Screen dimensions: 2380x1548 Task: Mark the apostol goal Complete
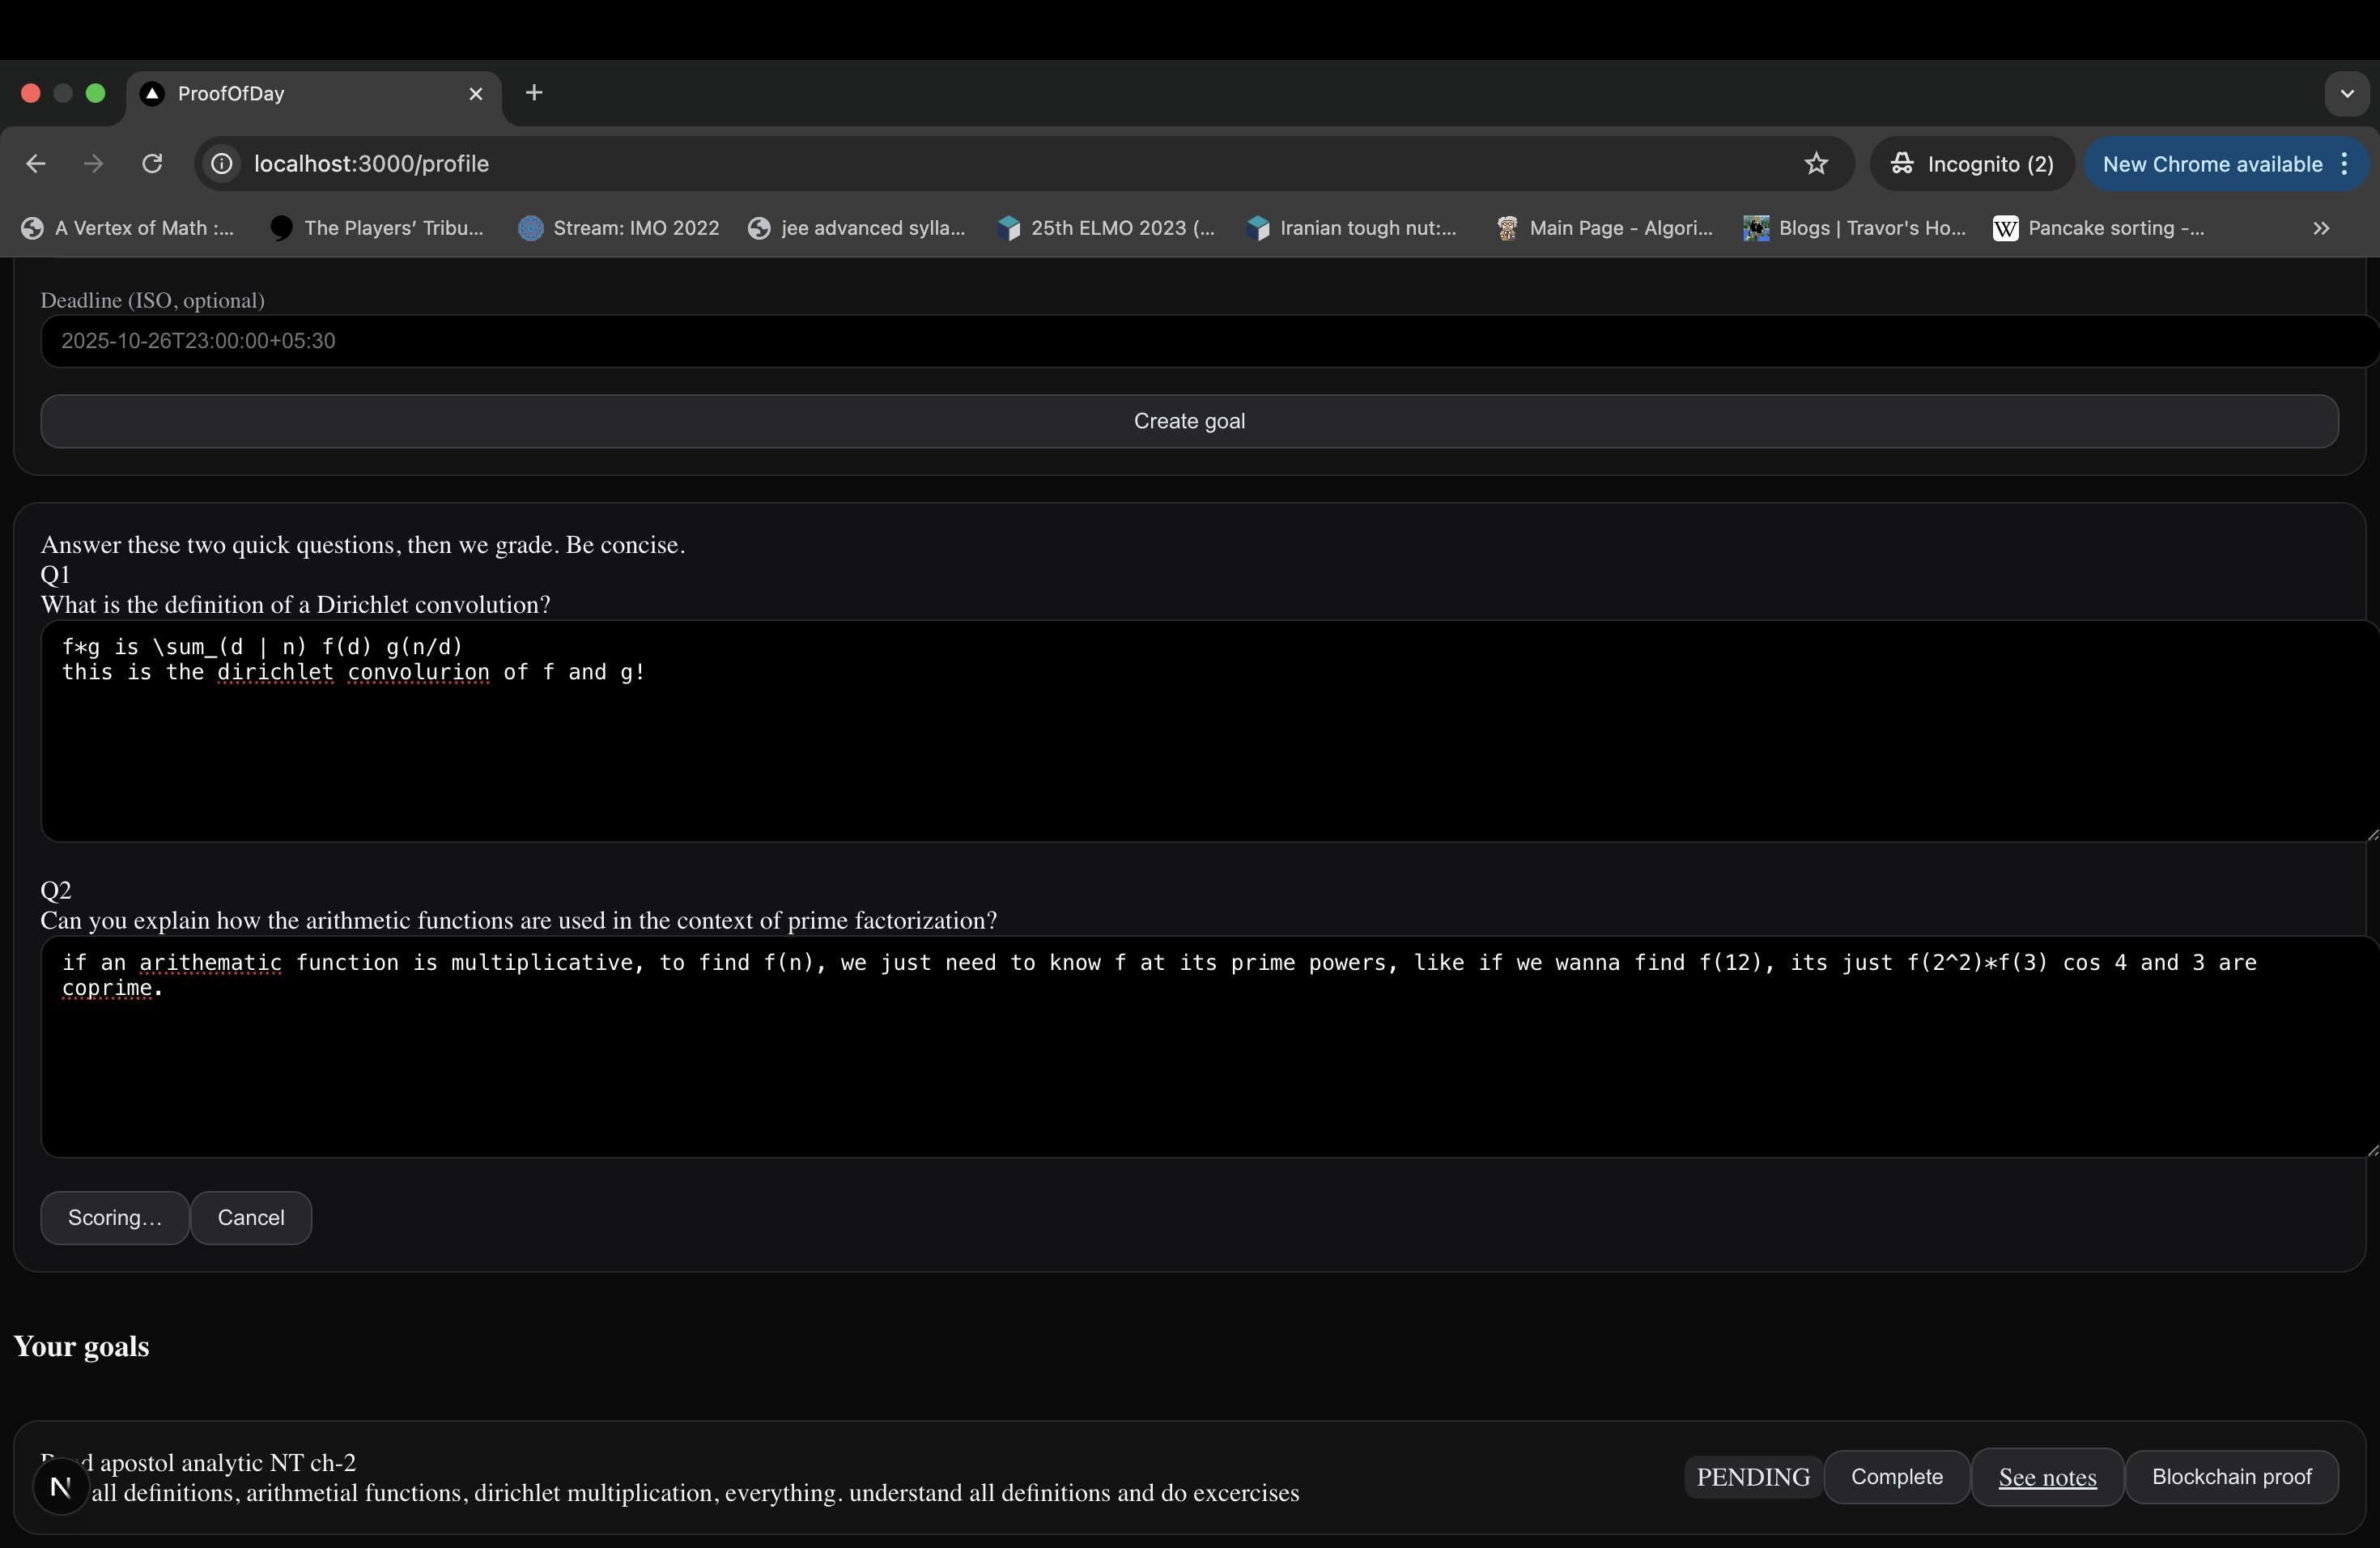[1896, 1477]
